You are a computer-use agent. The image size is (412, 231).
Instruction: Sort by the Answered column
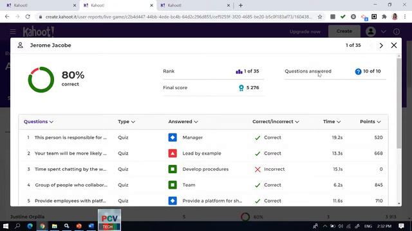click(183, 121)
